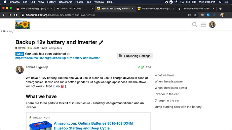Open the Howto category link

coord(21,48)
